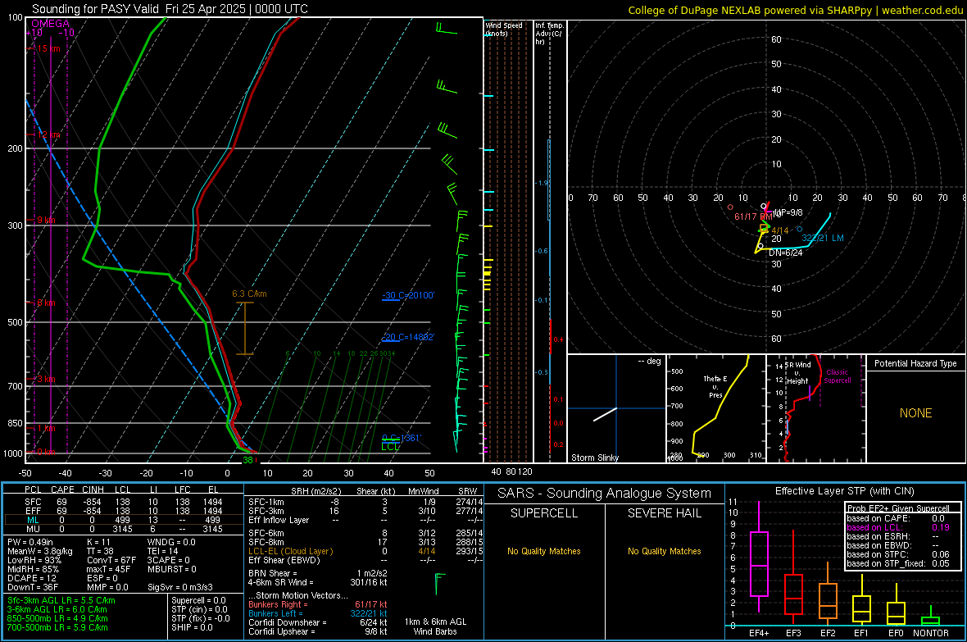This screenshot has width=967, height=642.
Task: Click the 'MeanW = 3.8g/kg' value
Action: (x=40, y=551)
